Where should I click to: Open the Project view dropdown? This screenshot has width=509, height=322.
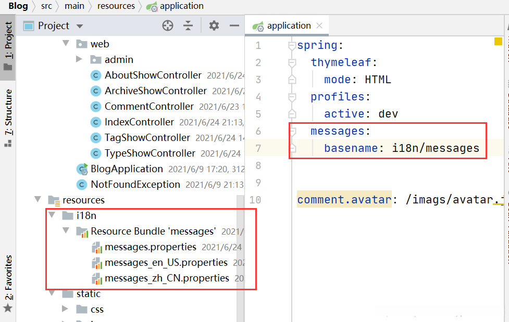click(80, 26)
